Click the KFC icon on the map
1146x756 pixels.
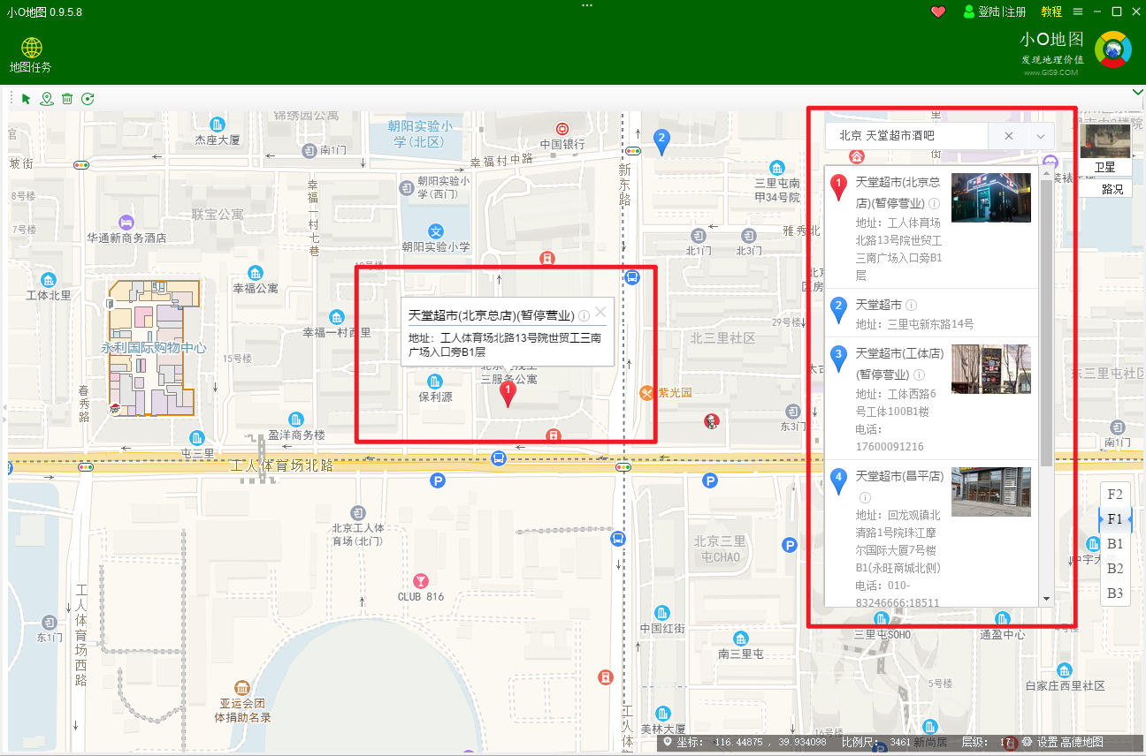coord(710,422)
